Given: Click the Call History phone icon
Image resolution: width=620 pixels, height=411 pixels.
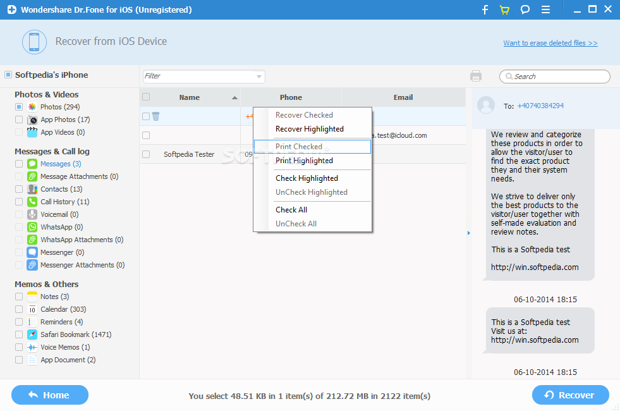Looking at the screenshot, I should (x=32, y=202).
